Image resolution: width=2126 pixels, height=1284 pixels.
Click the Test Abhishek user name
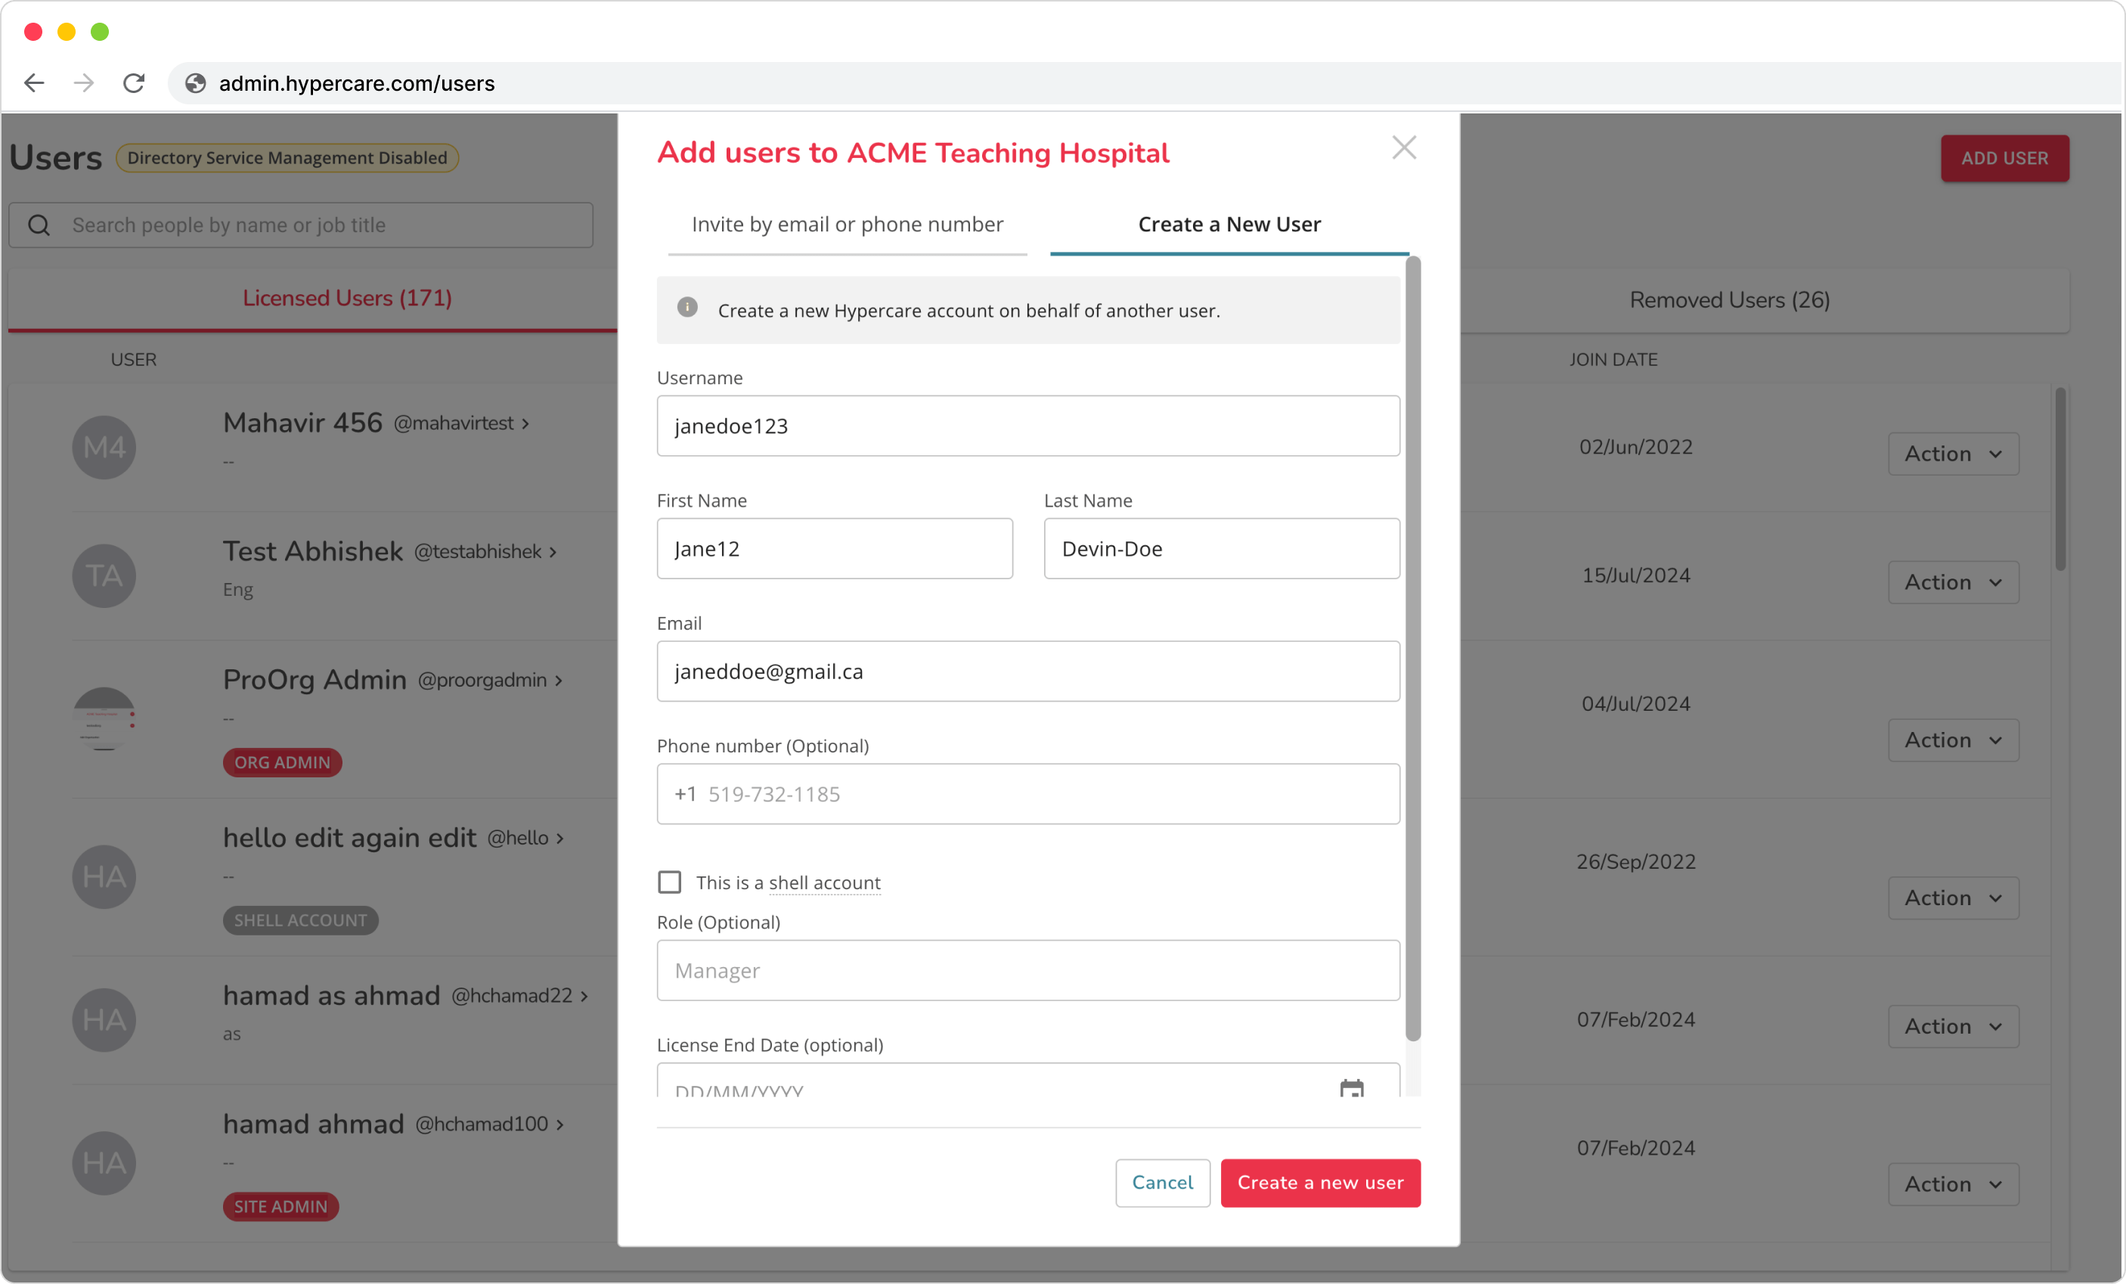pos(312,551)
